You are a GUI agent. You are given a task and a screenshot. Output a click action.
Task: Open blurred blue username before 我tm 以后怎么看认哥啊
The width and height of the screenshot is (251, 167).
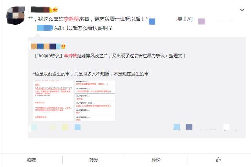(x=45, y=28)
